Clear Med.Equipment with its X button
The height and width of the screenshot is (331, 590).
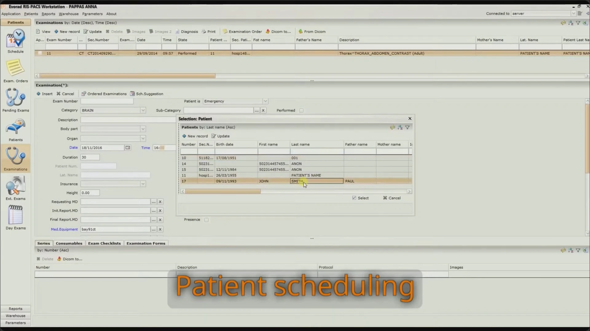160,229
